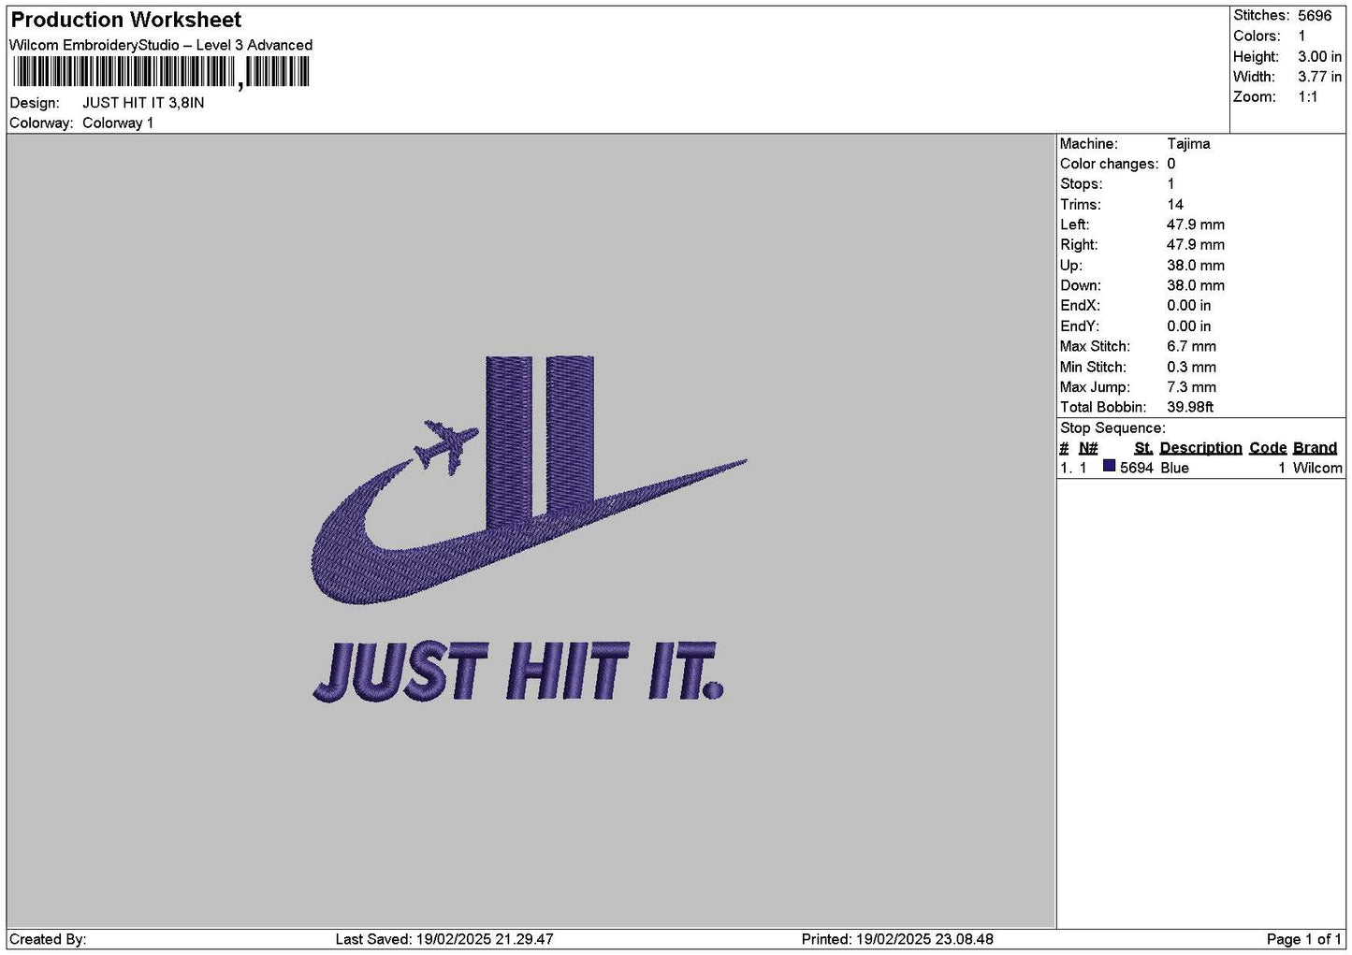Select the Width value '3.77 in'
The image size is (1352, 955).
[x=1319, y=77]
